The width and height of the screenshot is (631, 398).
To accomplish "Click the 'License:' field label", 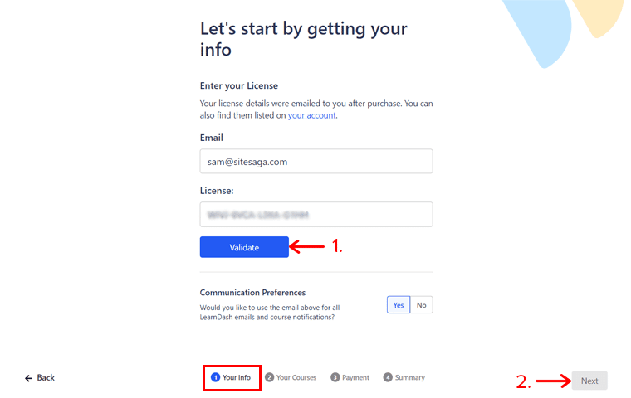I will 217,191.
